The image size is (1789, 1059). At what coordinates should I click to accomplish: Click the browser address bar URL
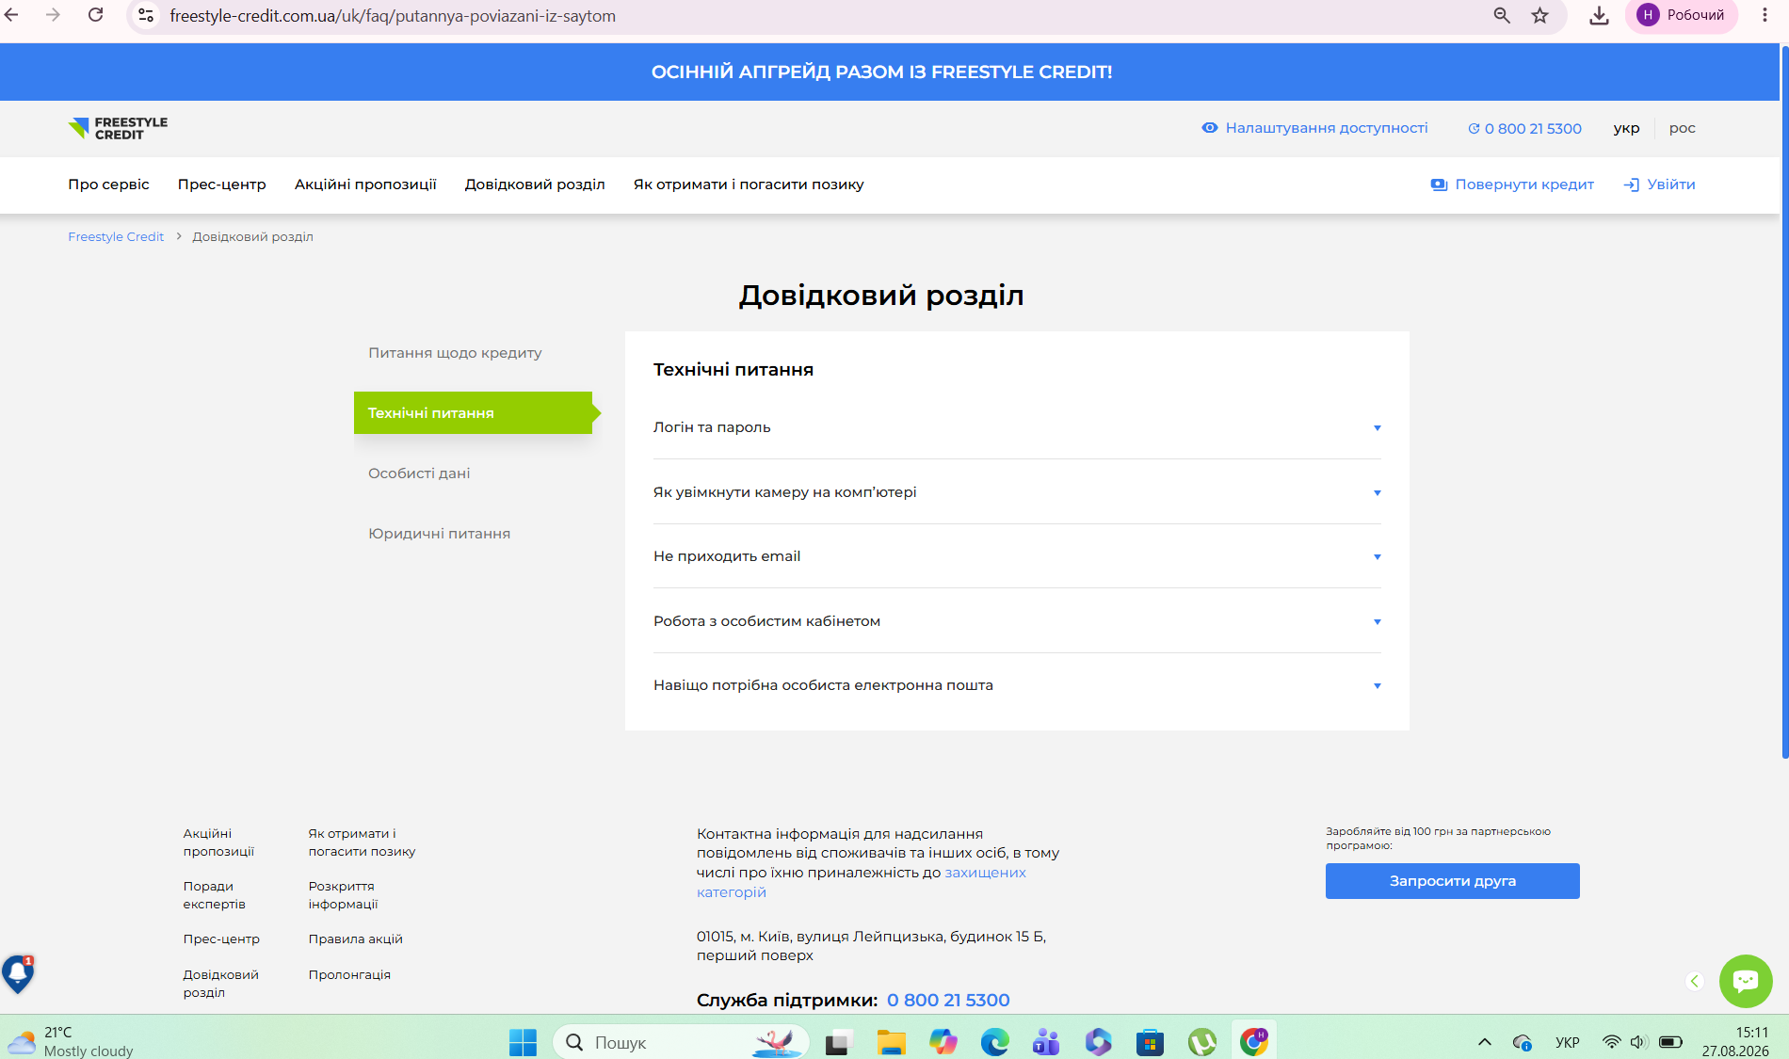[x=393, y=16]
